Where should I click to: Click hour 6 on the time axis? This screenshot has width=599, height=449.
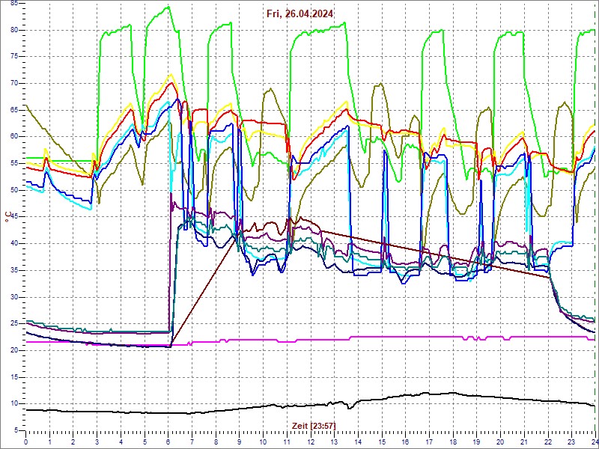[168, 442]
